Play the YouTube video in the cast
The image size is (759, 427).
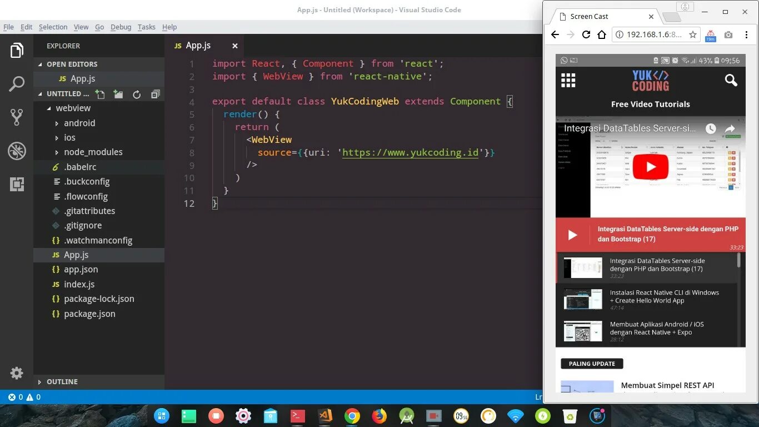(651, 167)
